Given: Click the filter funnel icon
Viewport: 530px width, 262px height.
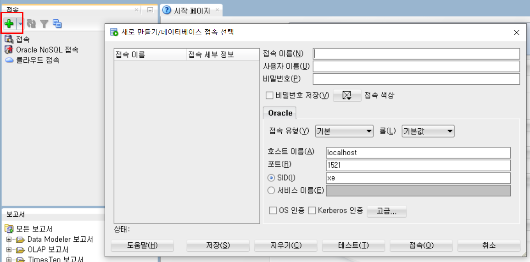Looking at the screenshot, I should pyautogui.click(x=45, y=24).
